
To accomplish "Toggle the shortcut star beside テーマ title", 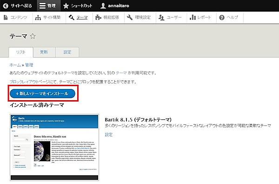I will click(x=33, y=36).
